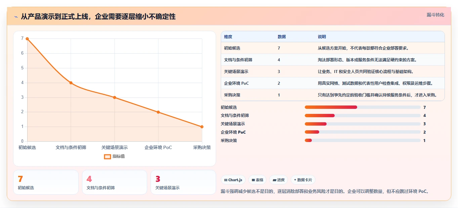
Task: Click the 说明 column header
Action: click(x=322, y=37)
